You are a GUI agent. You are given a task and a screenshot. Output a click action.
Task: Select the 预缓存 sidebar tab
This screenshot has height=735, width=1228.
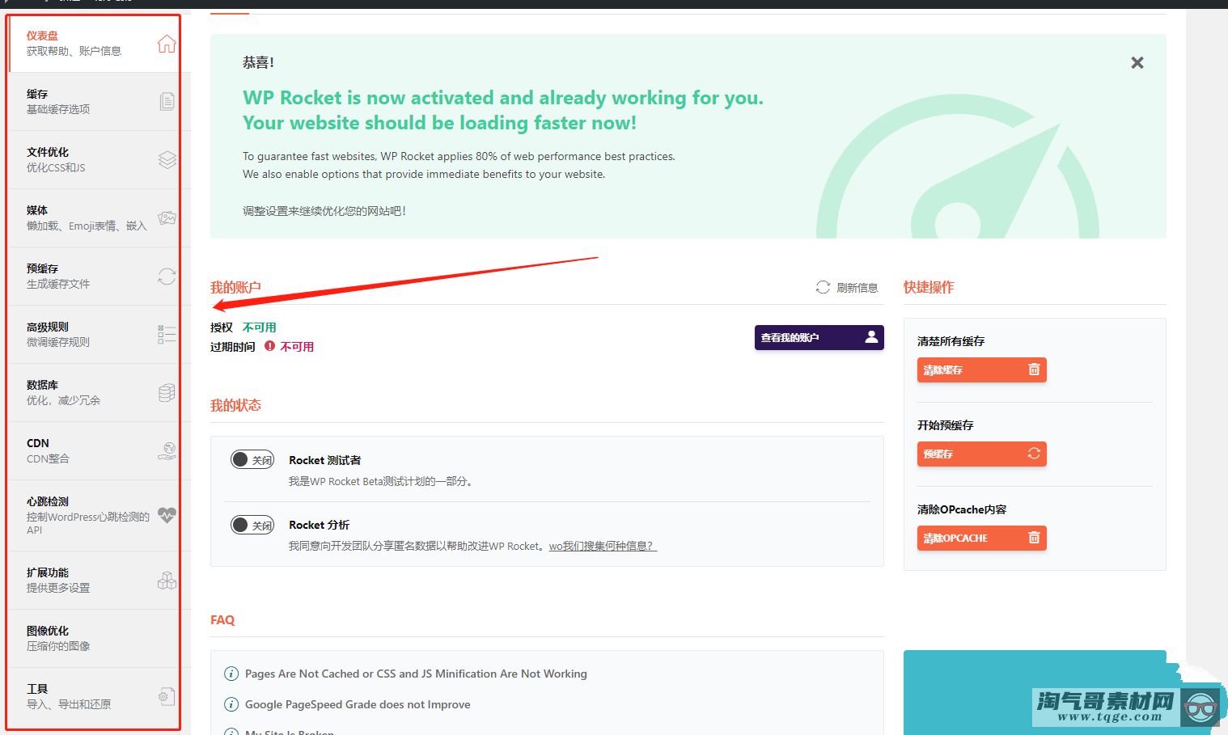[100, 277]
